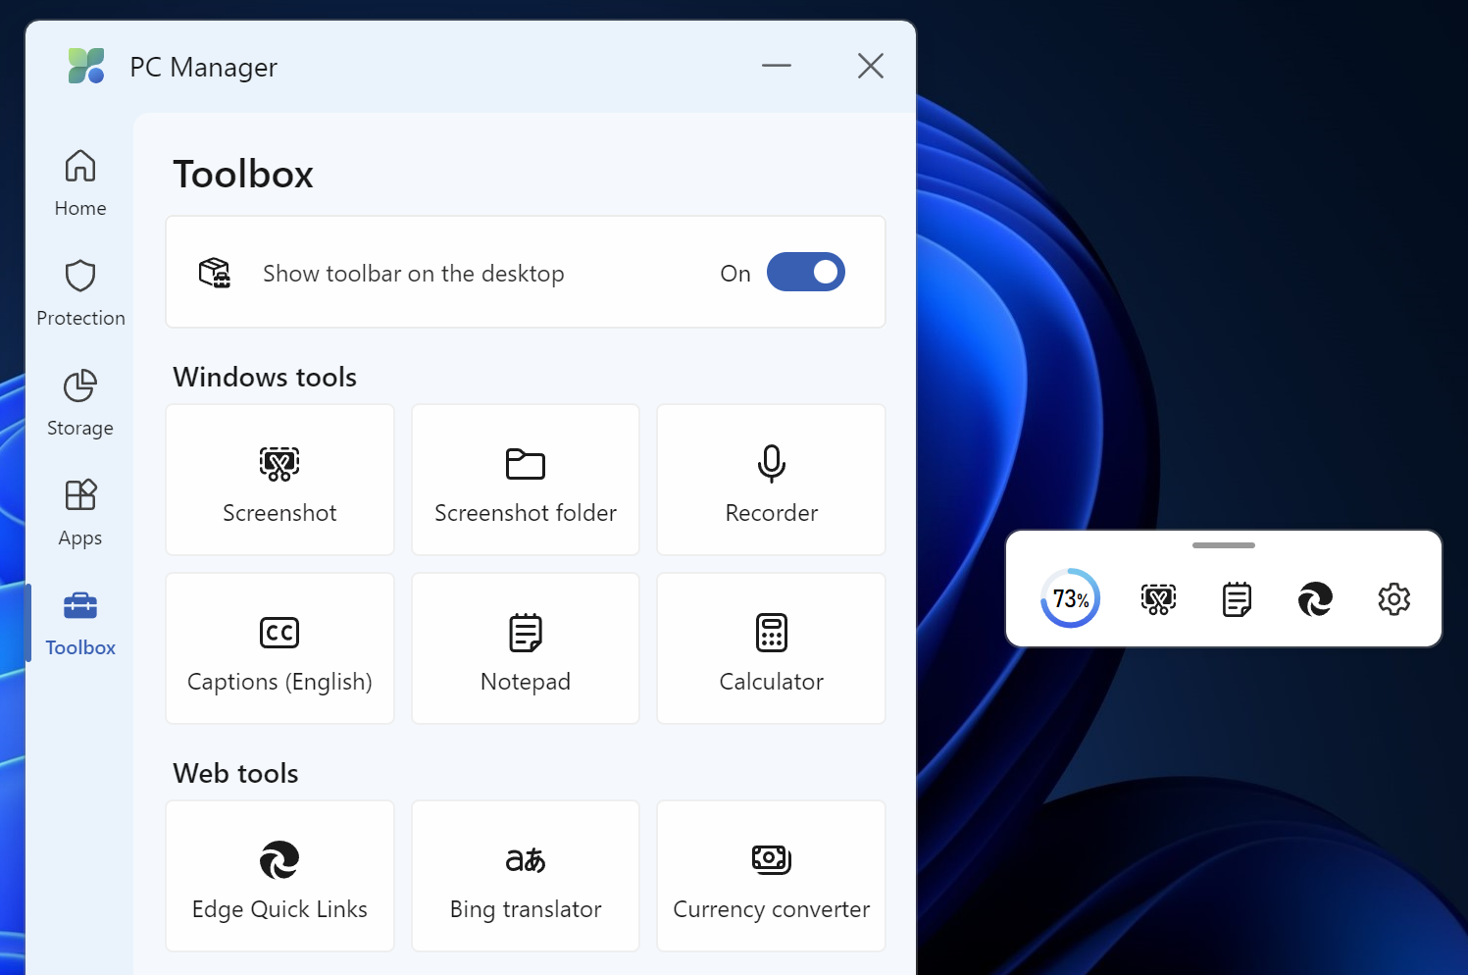Open the Calculator tile
Viewport: 1468px width, 975px height.
[772, 648]
